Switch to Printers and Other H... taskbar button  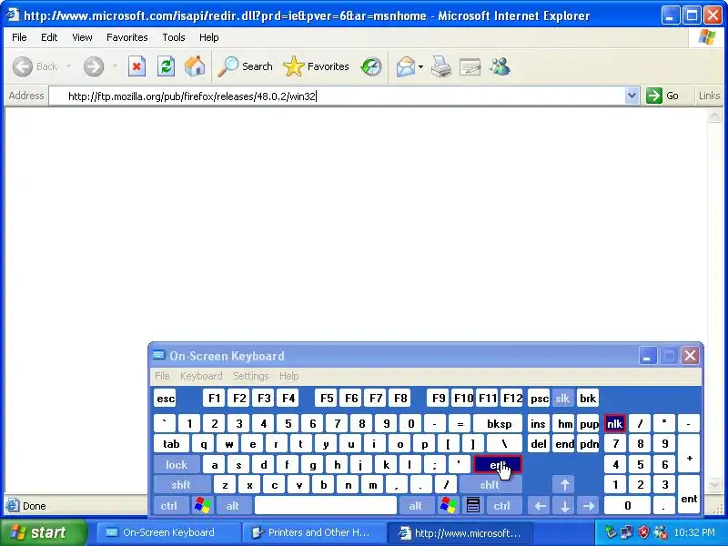[313, 532]
